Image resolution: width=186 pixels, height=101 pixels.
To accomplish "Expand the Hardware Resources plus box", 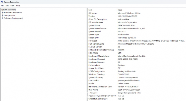I will (x=2, y=12).
